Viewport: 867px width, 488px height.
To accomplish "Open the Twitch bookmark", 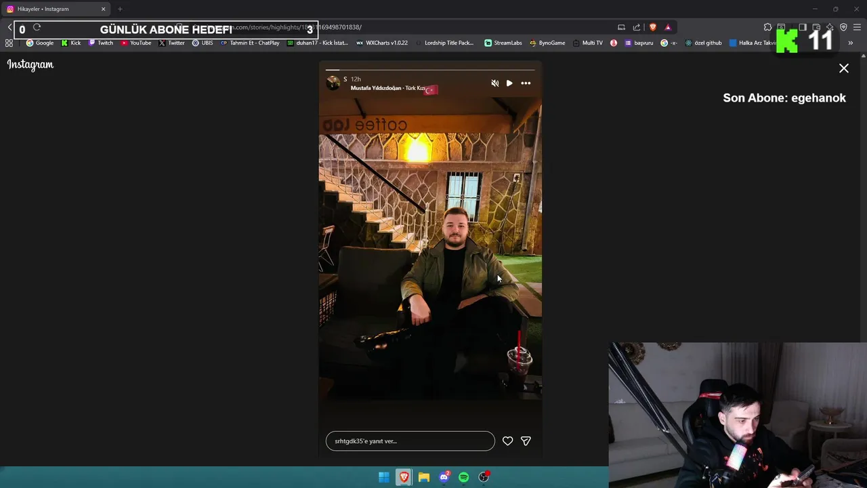I will pyautogui.click(x=101, y=43).
